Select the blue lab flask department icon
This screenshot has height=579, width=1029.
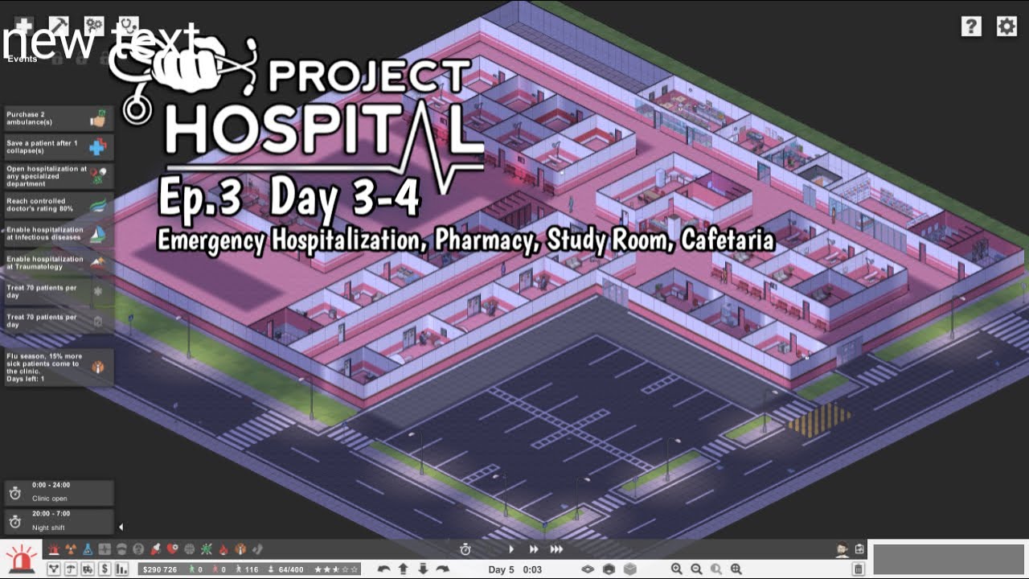(88, 549)
